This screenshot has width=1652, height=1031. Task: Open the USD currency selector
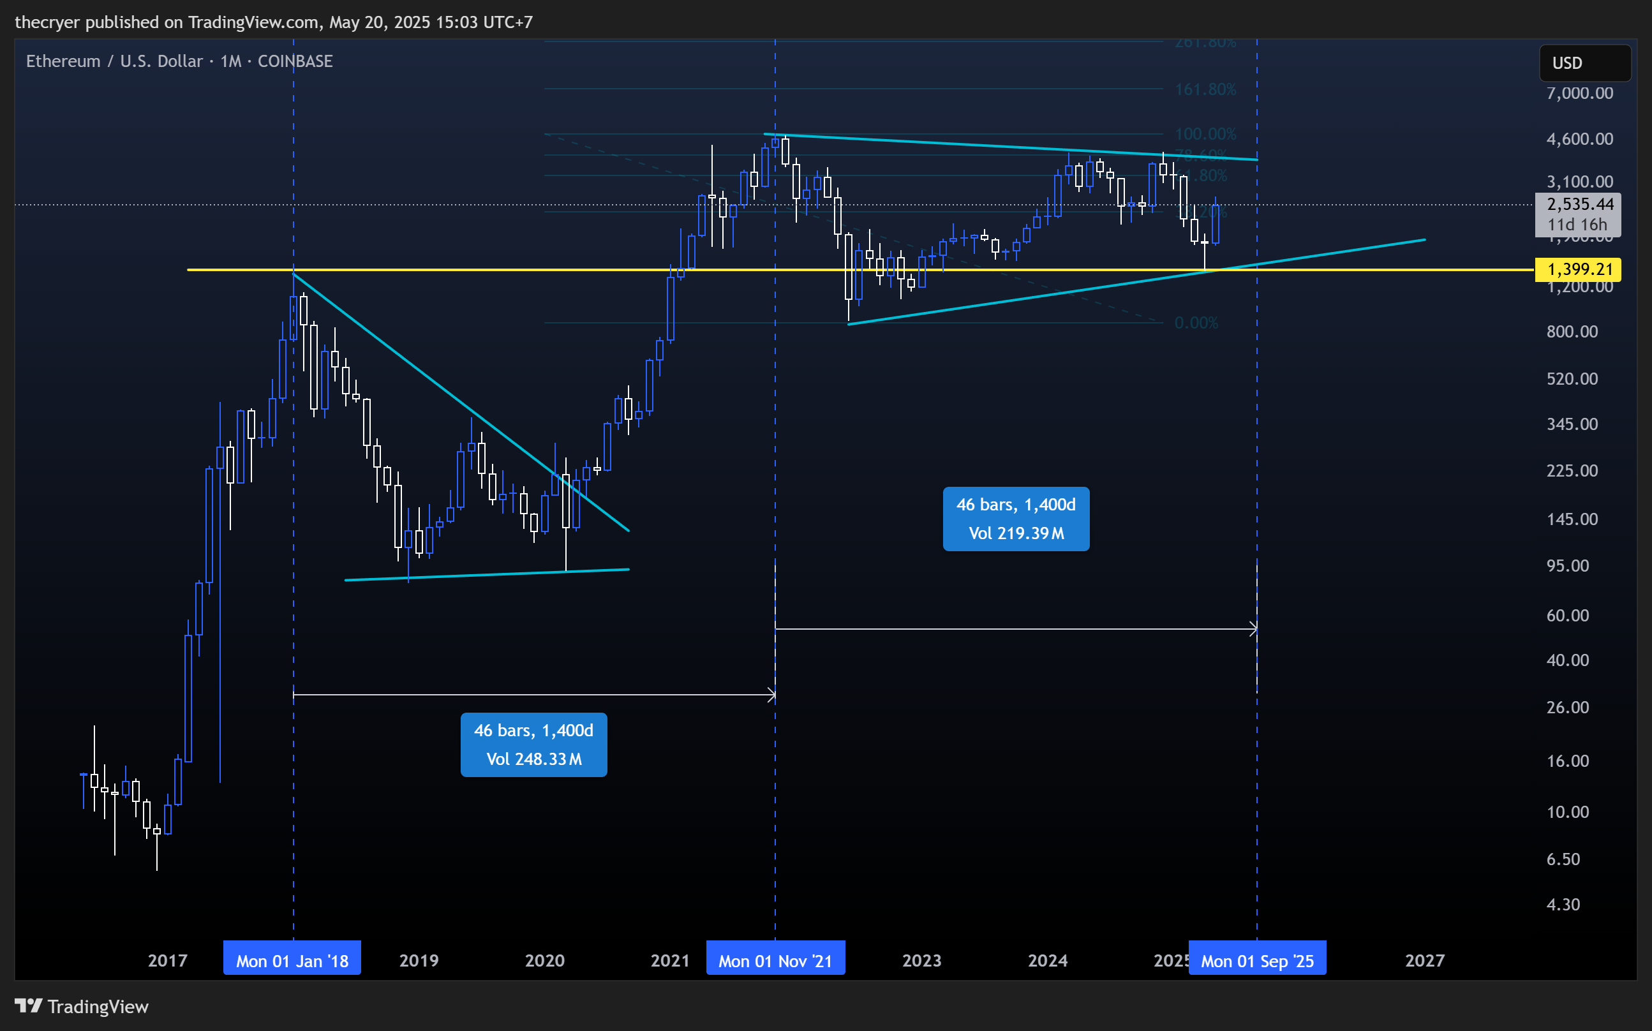coord(1584,63)
